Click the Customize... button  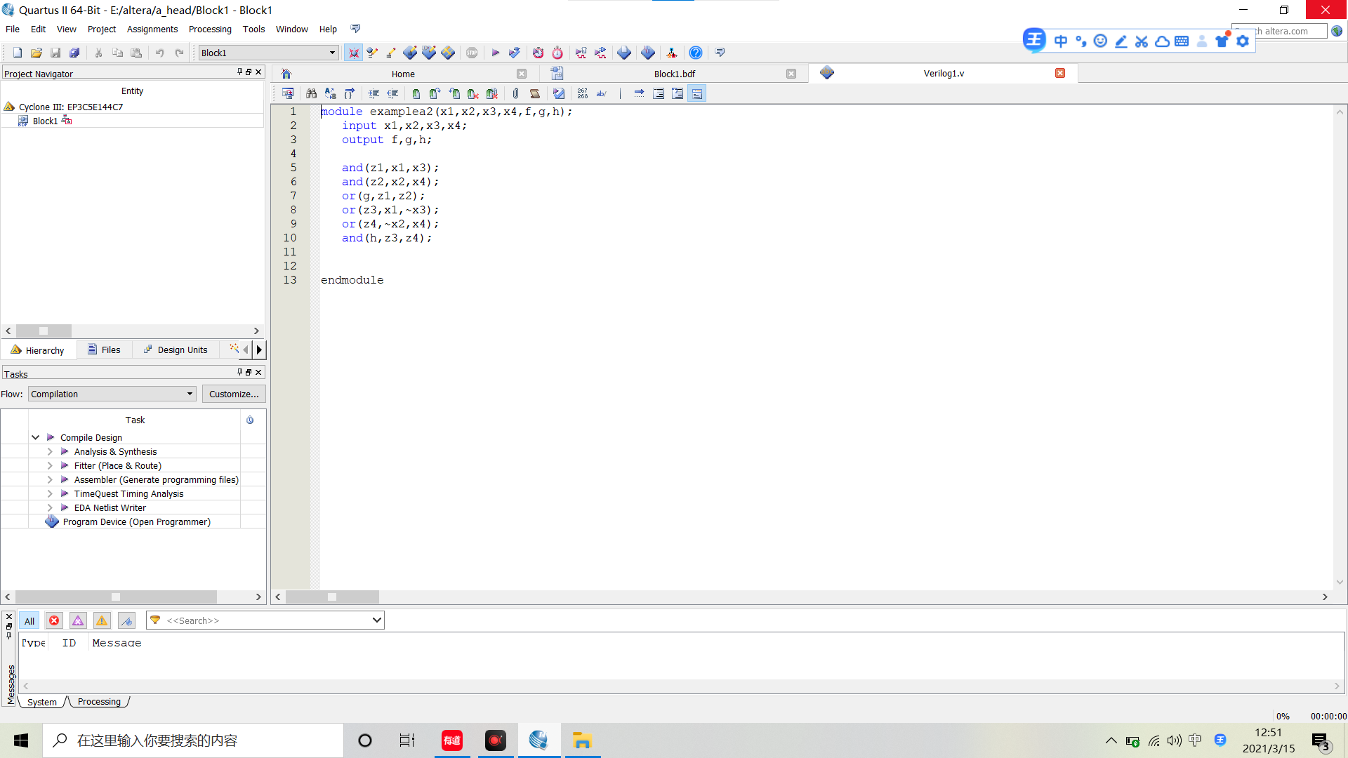234,394
